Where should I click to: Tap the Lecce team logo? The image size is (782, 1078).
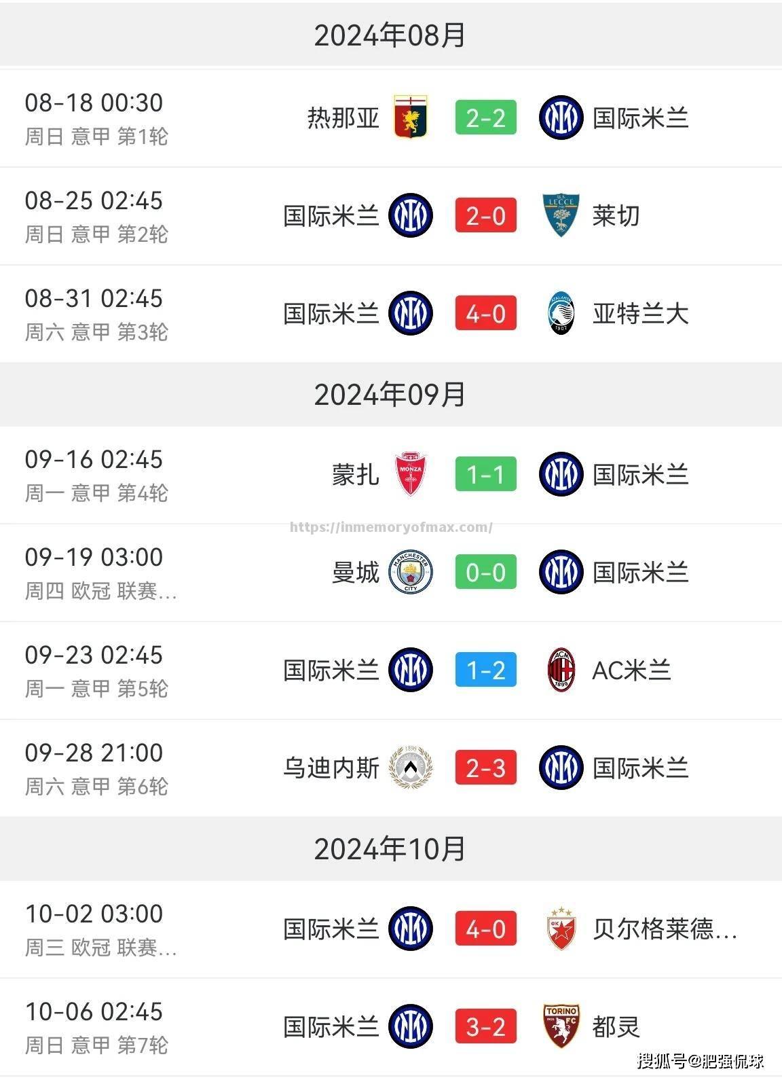click(561, 216)
